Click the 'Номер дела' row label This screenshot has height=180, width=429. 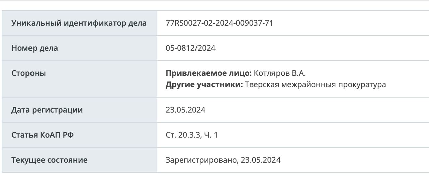coord(35,48)
